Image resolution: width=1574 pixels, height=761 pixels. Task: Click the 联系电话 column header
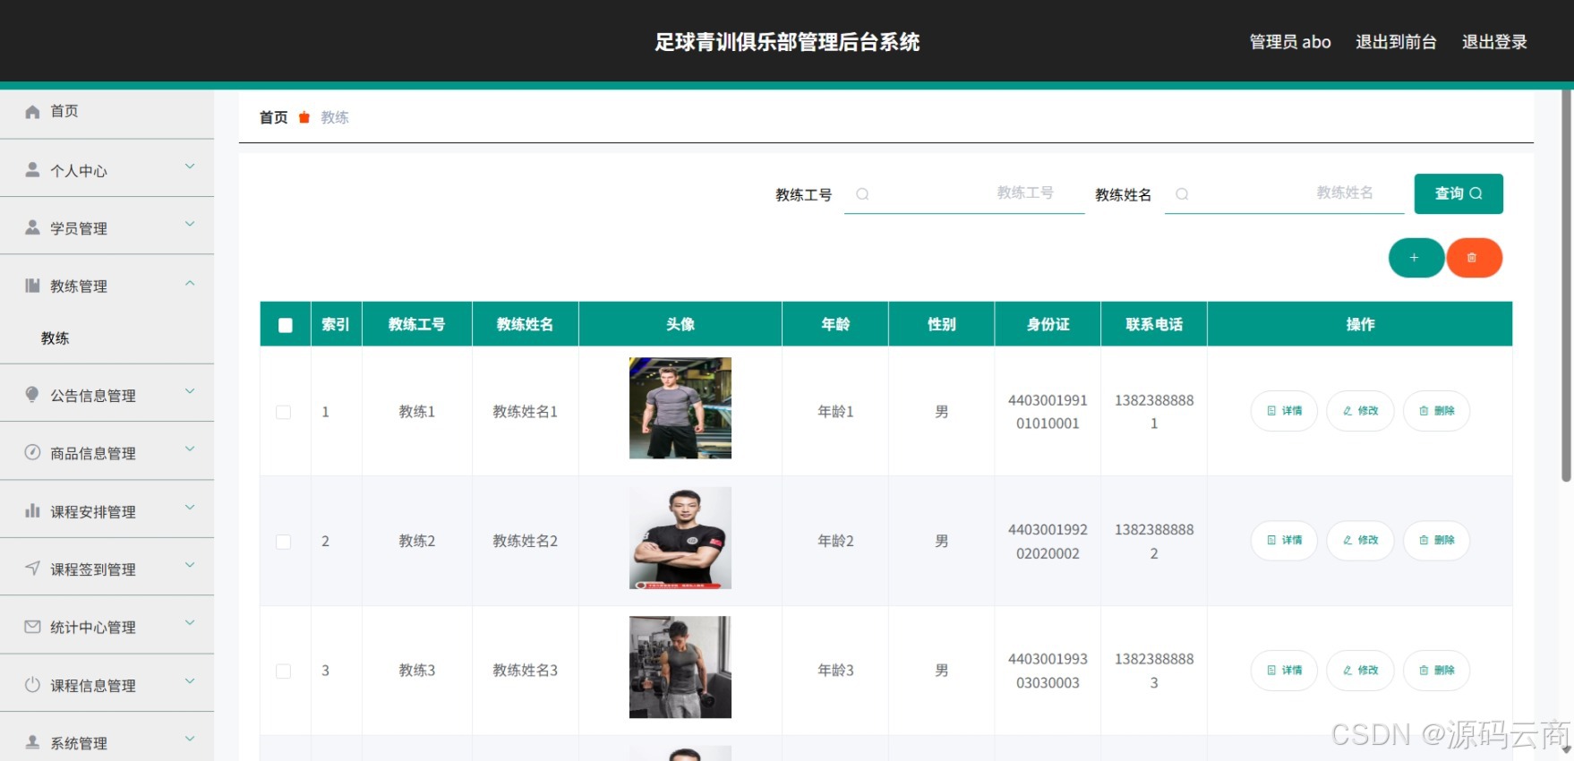[x=1154, y=324]
